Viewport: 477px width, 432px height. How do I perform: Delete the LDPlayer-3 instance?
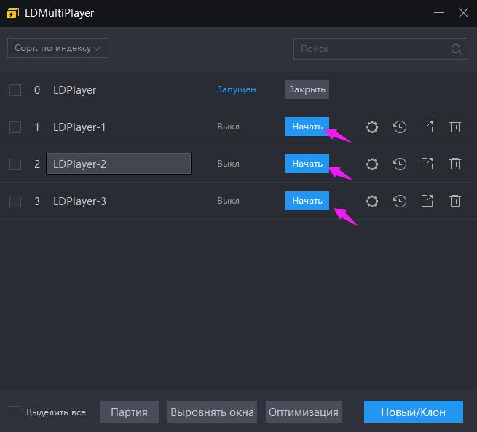[455, 201]
